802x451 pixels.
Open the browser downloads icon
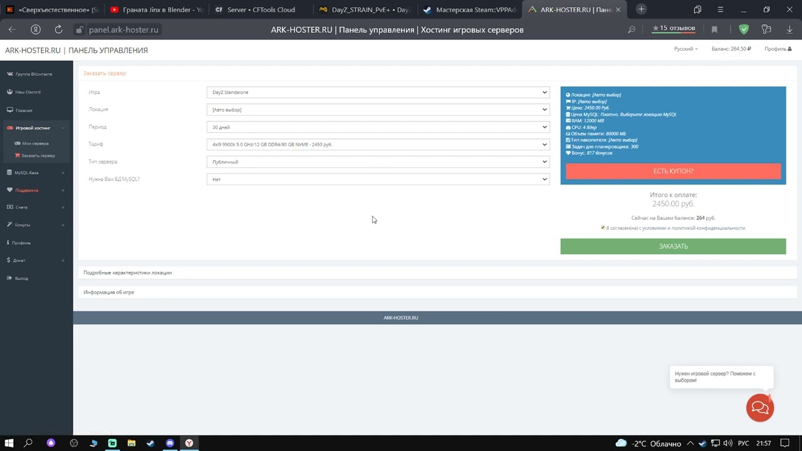pos(789,29)
